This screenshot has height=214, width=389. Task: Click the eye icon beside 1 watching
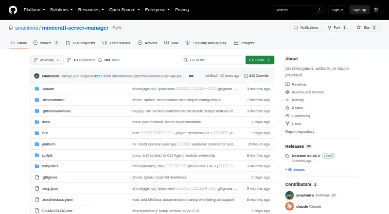tap(287, 116)
